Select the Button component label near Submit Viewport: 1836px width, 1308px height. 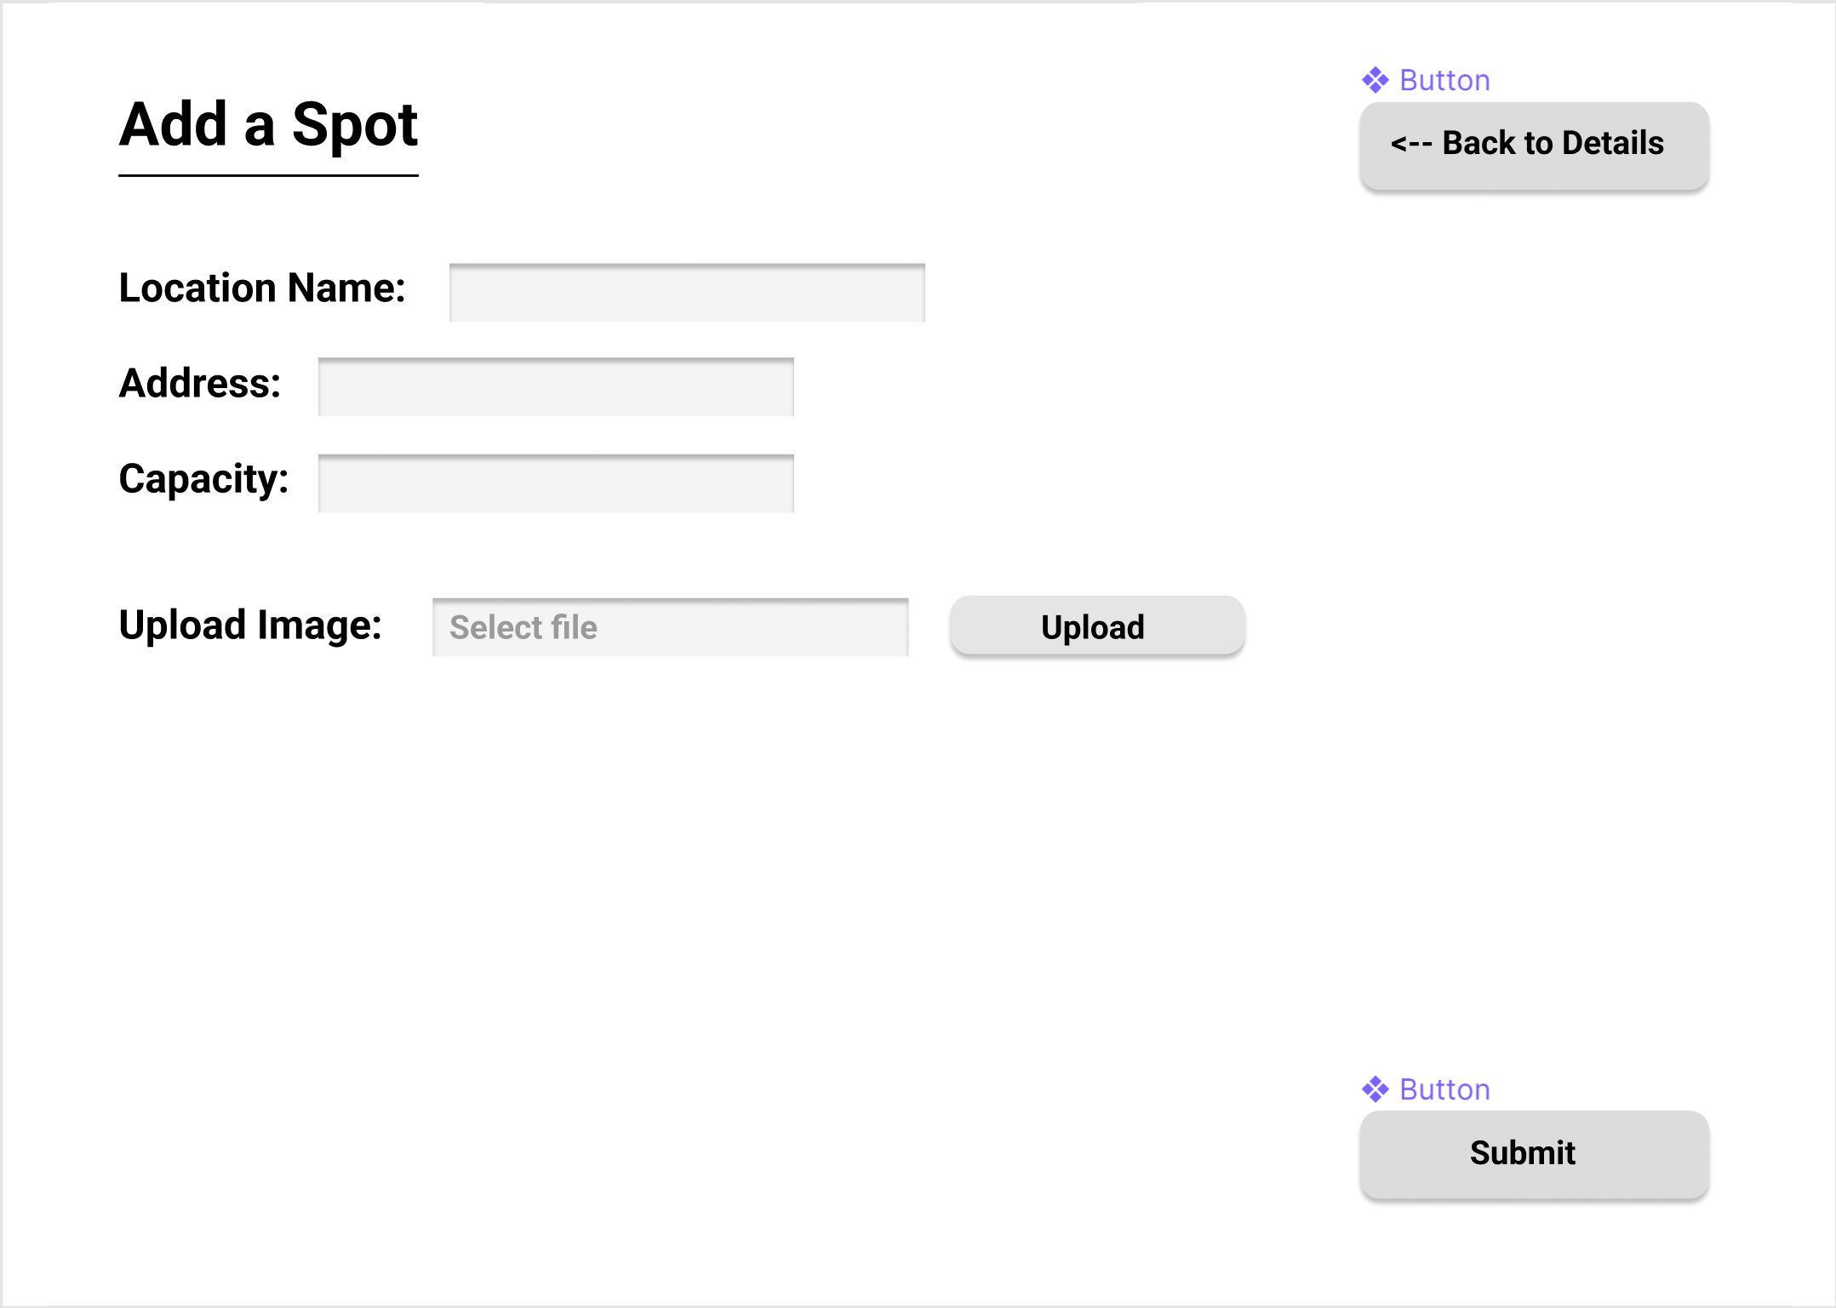coord(1444,1089)
